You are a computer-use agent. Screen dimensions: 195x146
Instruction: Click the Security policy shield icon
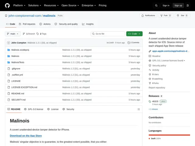tap(150, 66)
